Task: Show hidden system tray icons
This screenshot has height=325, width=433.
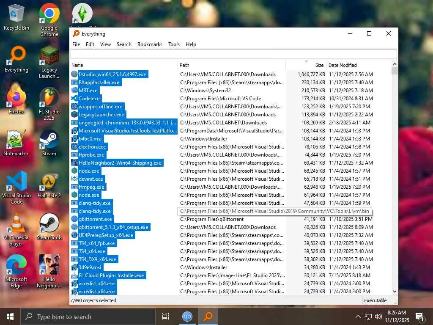Action: tap(358, 317)
